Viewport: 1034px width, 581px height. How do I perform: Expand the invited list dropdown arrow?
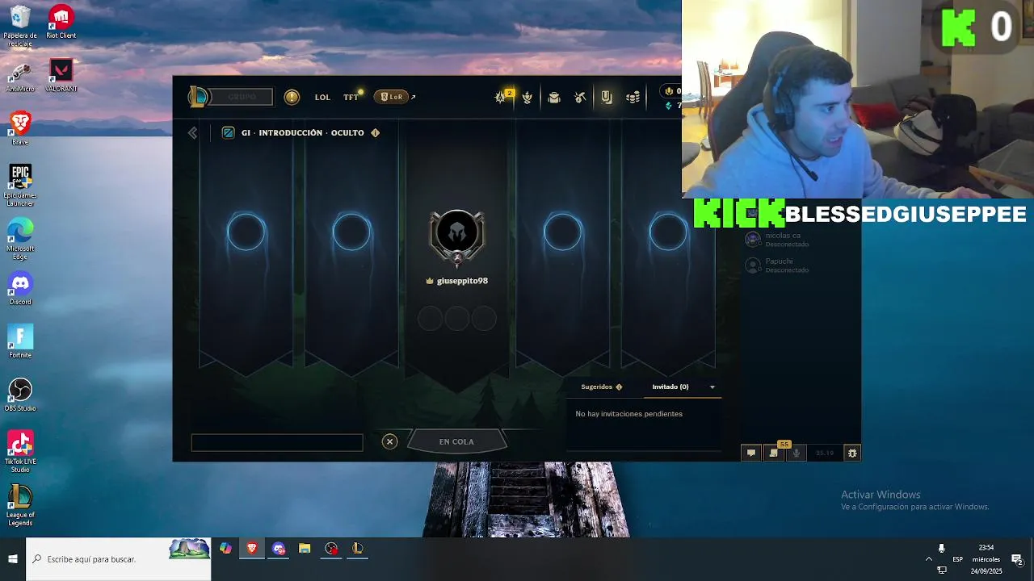coord(712,387)
